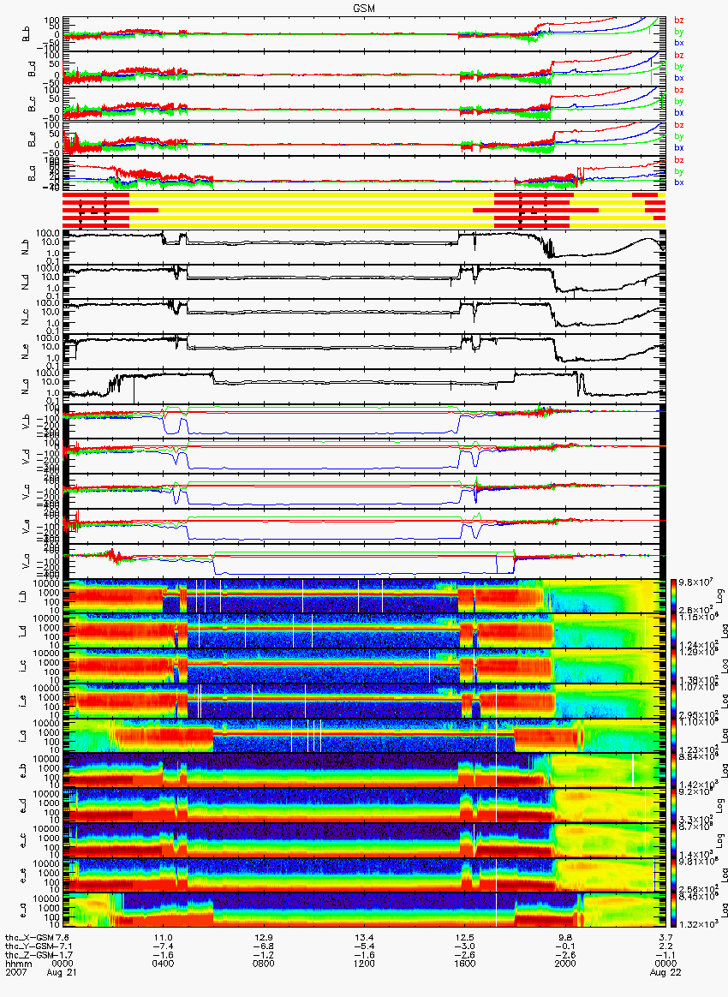The width and height of the screenshot is (728, 997).
Task: Click the 1600 time tick label
Action: click(464, 964)
